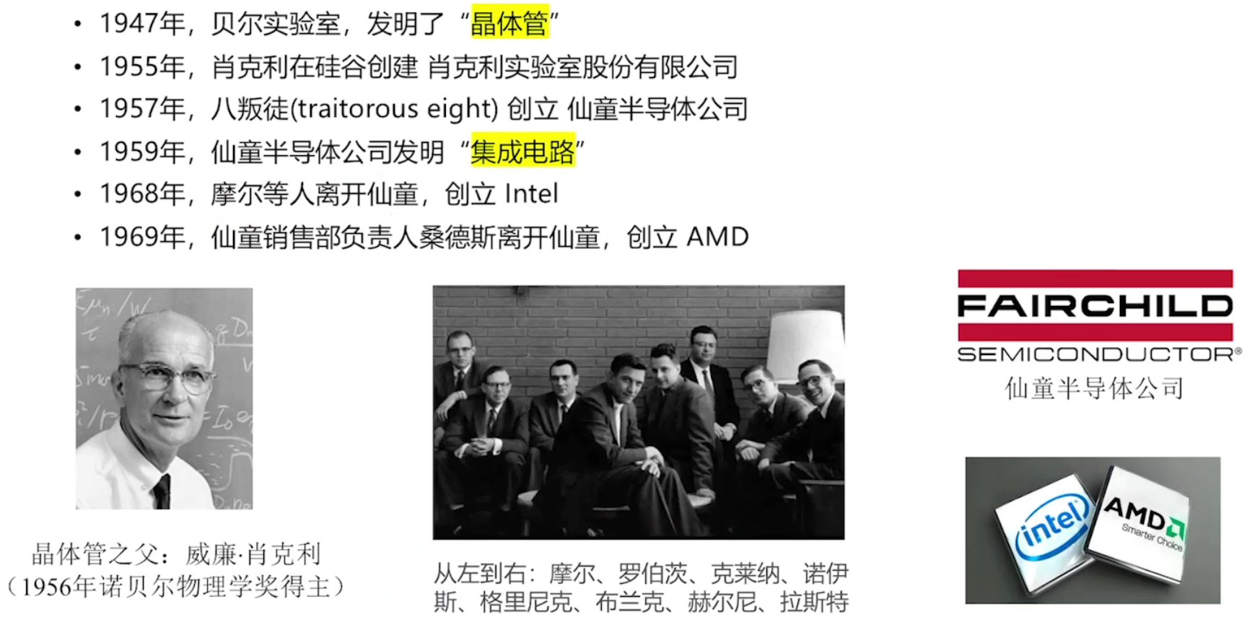Click the highlighted word 晶体管
This screenshot has height=617, width=1247.
coord(509,24)
